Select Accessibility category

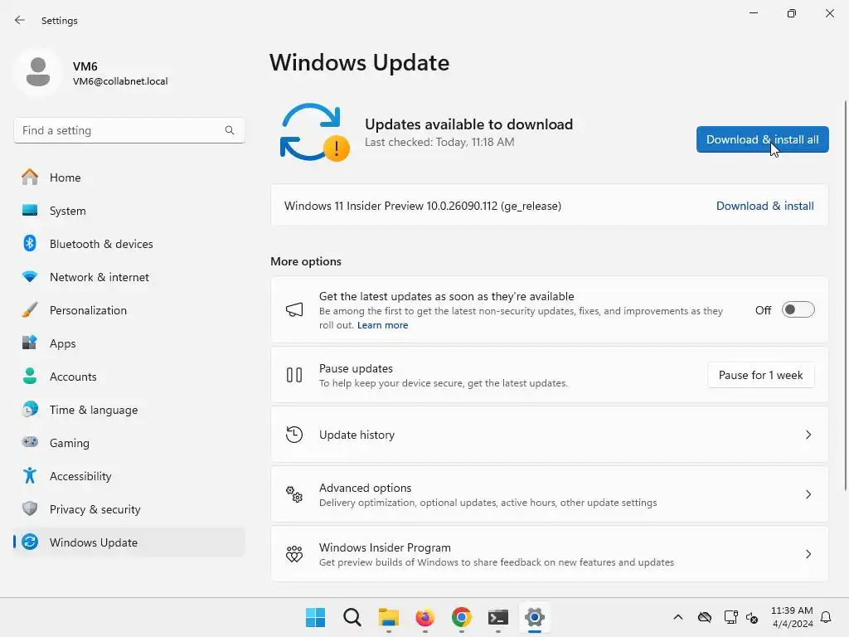click(x=129, y=475)
